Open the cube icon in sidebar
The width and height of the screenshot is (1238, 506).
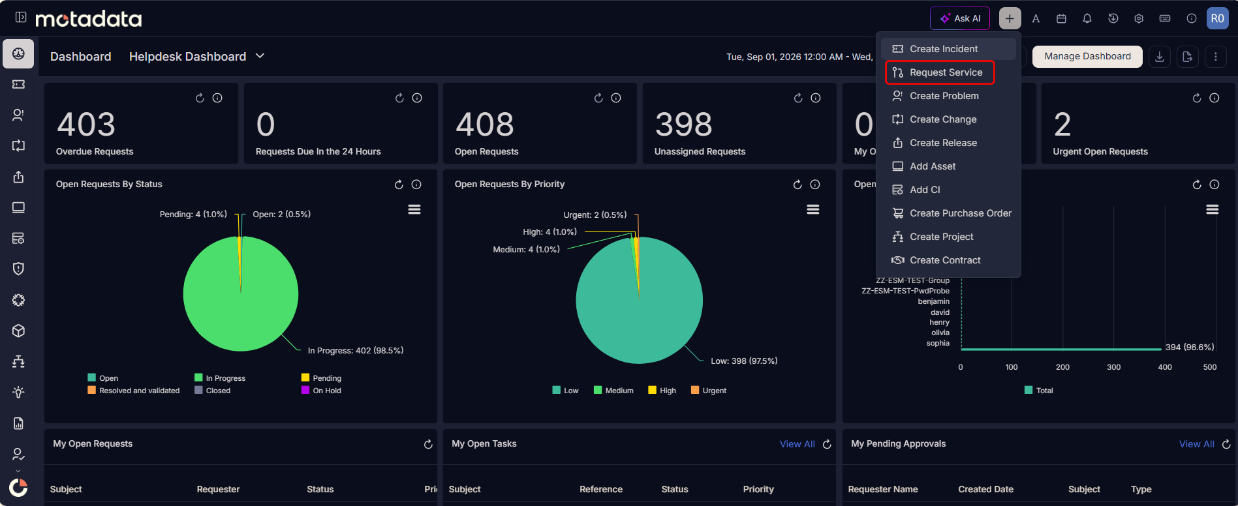click(x=18, y=331)
